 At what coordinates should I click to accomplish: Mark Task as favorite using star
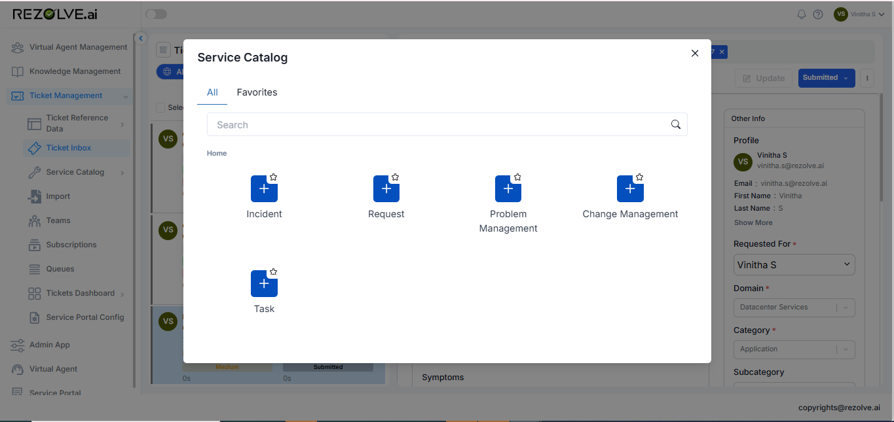273,272
